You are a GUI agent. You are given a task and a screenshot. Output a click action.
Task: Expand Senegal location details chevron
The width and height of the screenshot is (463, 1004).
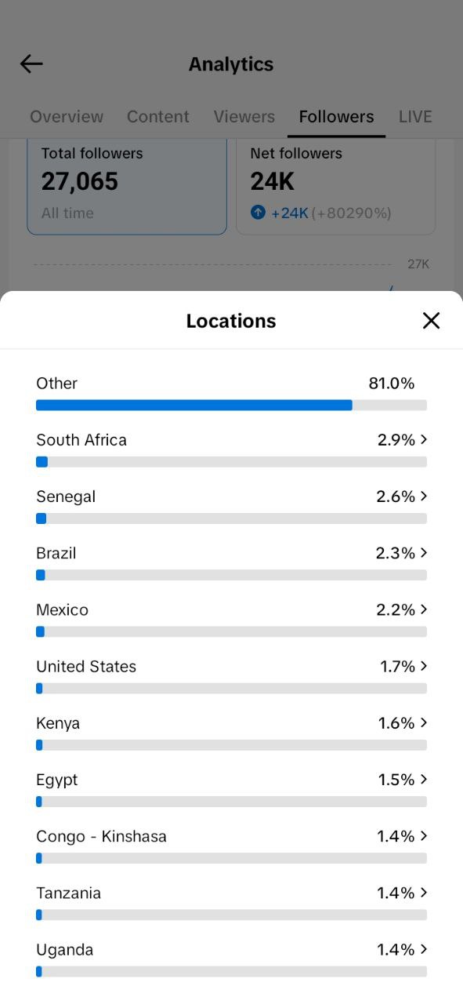pyautogui.click(x=424, y=496)
